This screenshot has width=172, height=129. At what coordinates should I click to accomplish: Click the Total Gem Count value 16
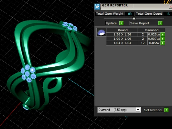168,14
